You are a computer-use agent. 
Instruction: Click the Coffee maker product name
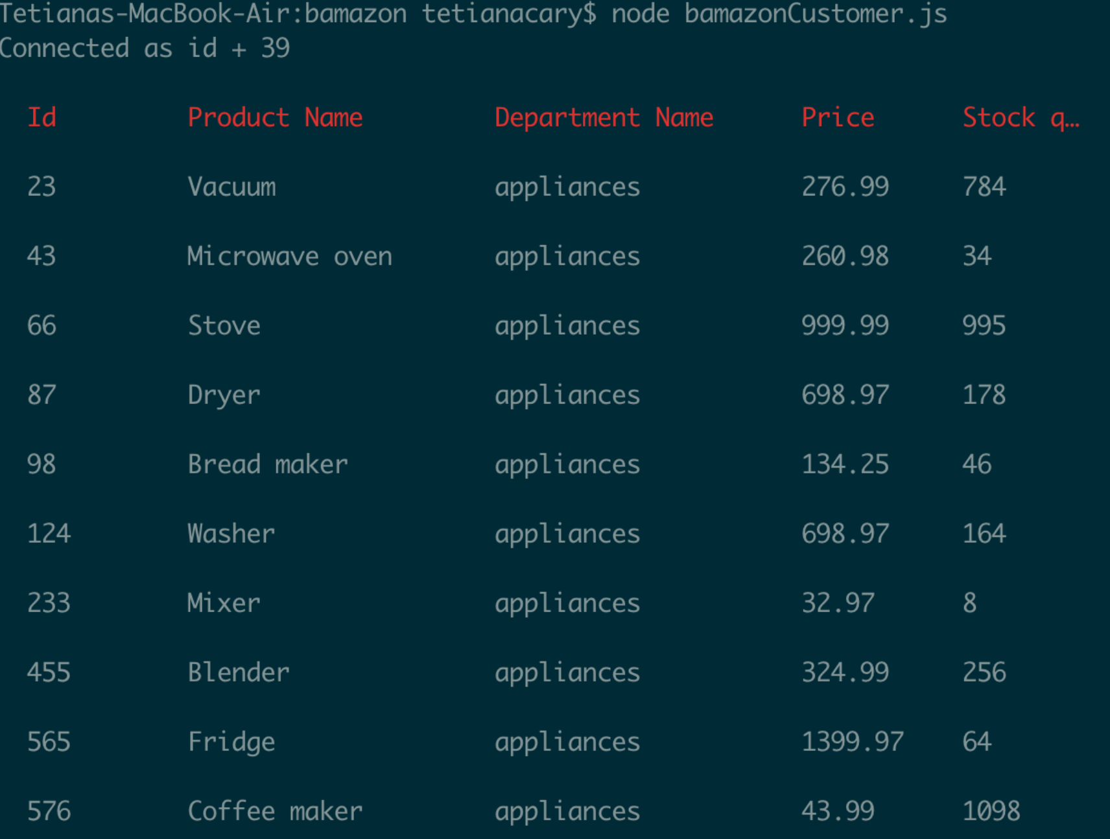point(275,811)
